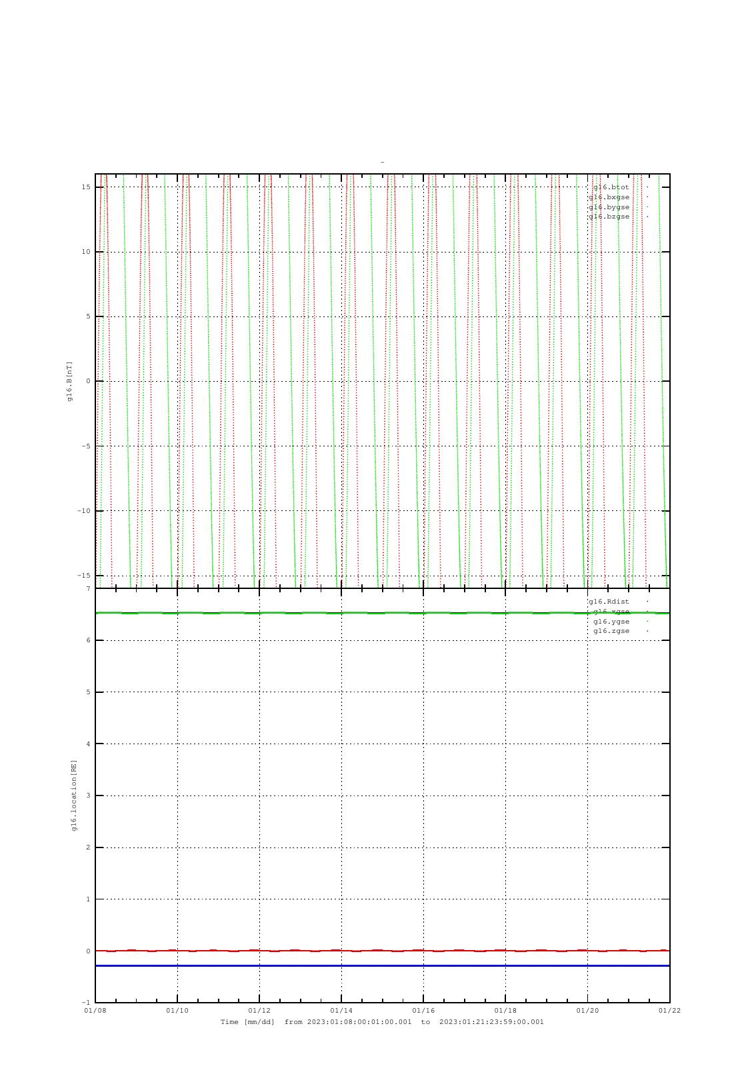
Task: Select the 01/08 date tick label
Action: pyautogui.click(x=95, y=1010)
